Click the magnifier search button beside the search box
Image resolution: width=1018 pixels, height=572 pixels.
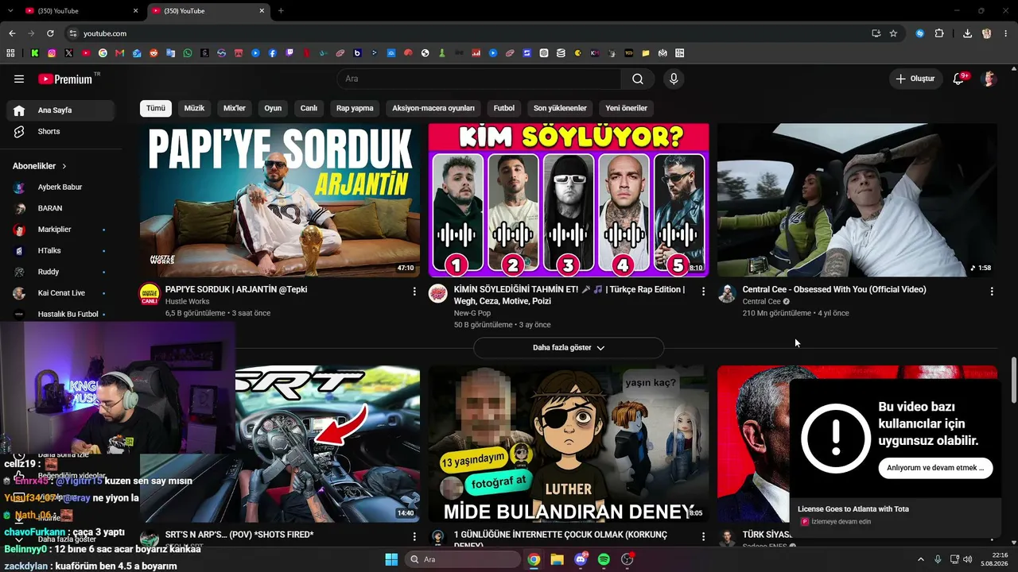coord(638,79)
